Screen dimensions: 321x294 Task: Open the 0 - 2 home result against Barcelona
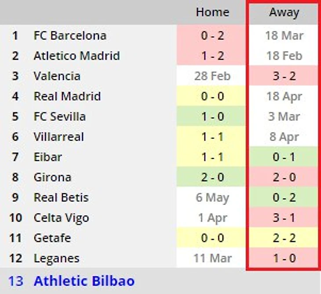(212, 36)
